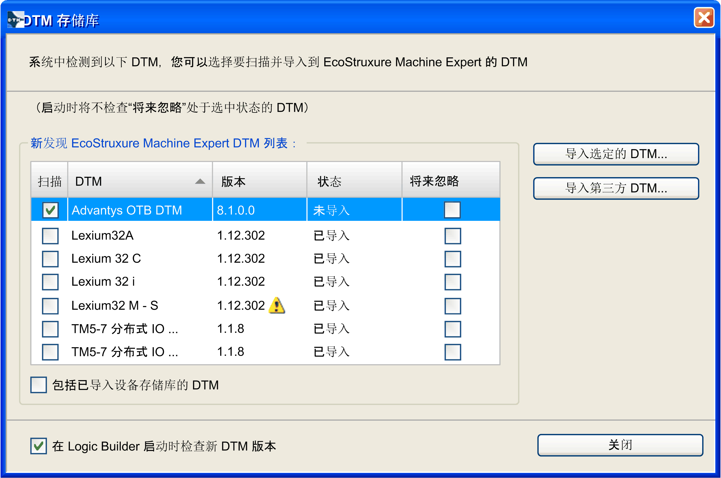The image size is (721, 478).
Task: Check the scan checkbox for Lexium32 M - S
Action: point(50,306)
